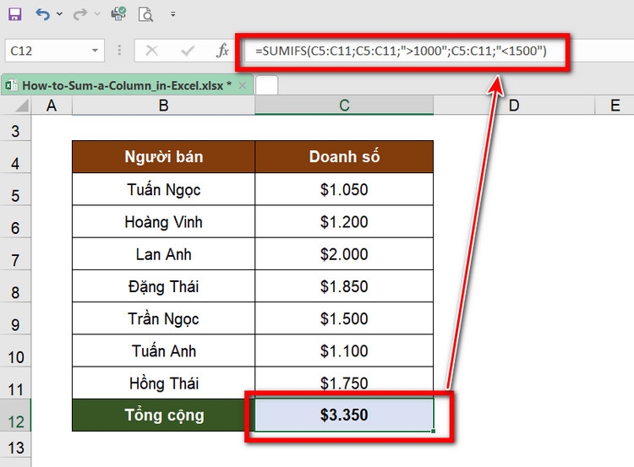Click cell '$1.750'
634x467 pixels.
pyautogui.click(x=344, y=383)
